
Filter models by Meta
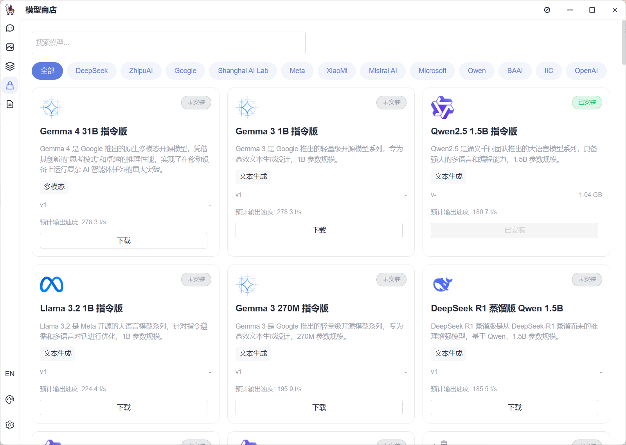pos(297,71)
